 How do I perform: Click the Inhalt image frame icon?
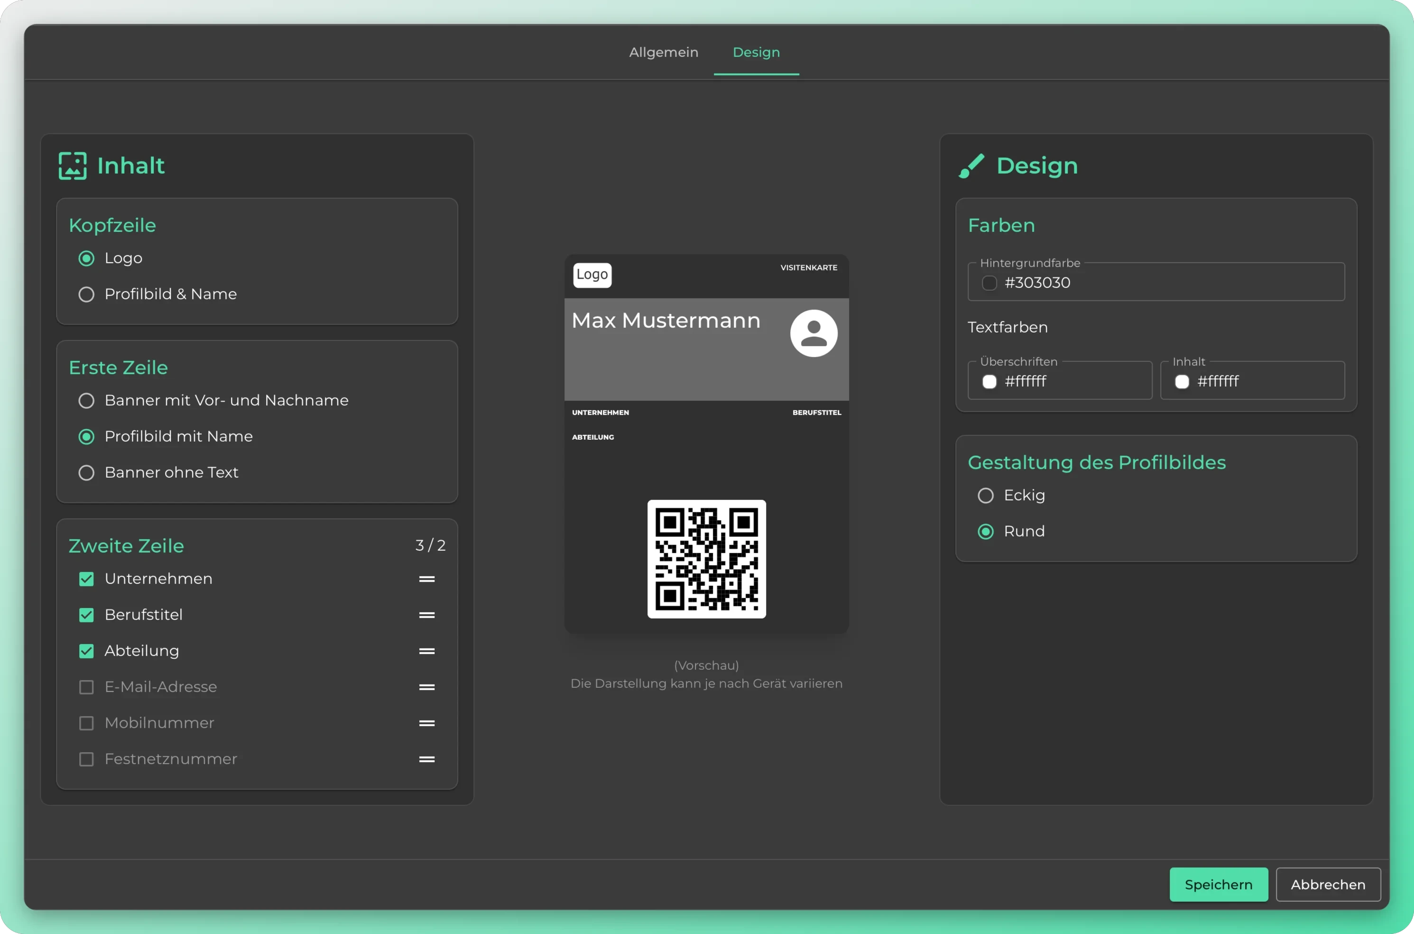(73, 166)
